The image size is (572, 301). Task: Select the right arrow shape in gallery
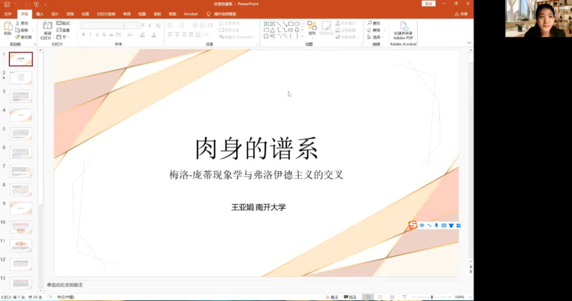(291, 30)
